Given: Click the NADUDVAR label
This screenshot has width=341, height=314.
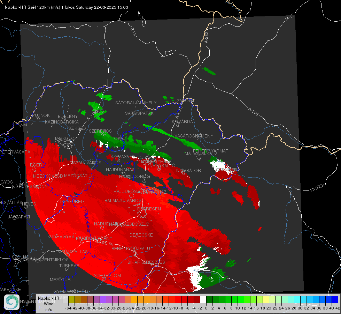Looking at the screenshot, I should (x=106, y=224).
